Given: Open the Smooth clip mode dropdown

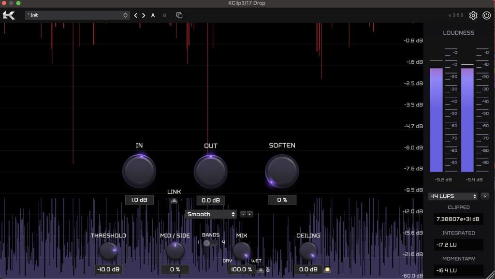Looking at the screenshot, I should [211, 214].
